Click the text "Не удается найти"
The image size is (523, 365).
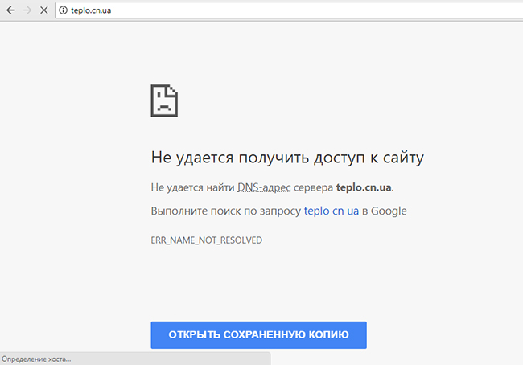click(x=192, y=187)
